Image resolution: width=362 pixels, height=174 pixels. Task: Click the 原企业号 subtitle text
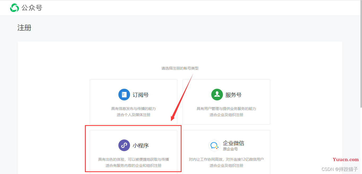pos(230,149)
